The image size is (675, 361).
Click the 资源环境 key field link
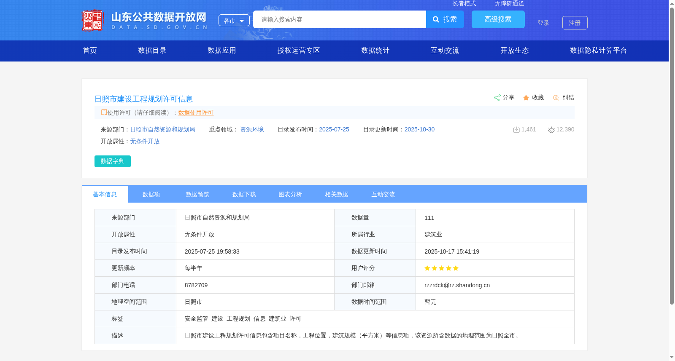pyautogui.click(x=252, y=130)
